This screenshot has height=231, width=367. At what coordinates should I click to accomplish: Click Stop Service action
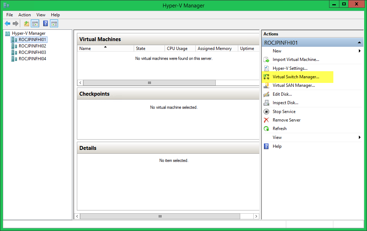click(284, 112)
